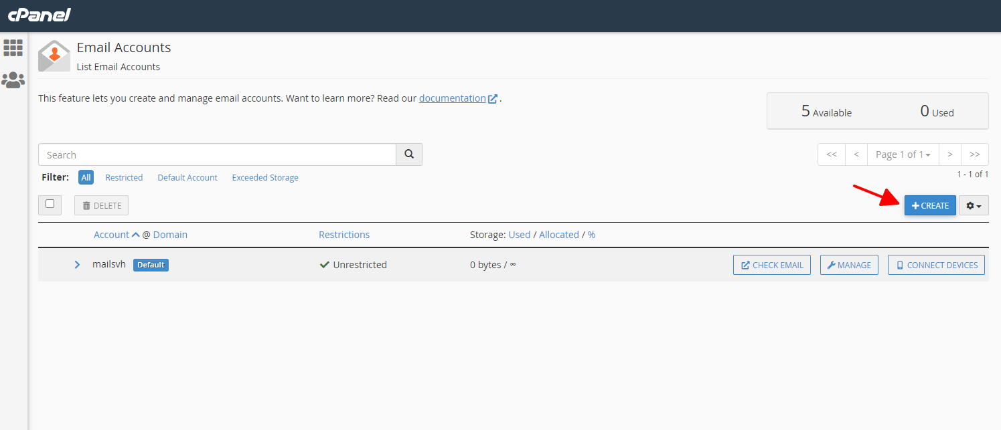Sort by Allocated storage header
1001x430 pixels.
pyautogui.click(x=559, y=235)
